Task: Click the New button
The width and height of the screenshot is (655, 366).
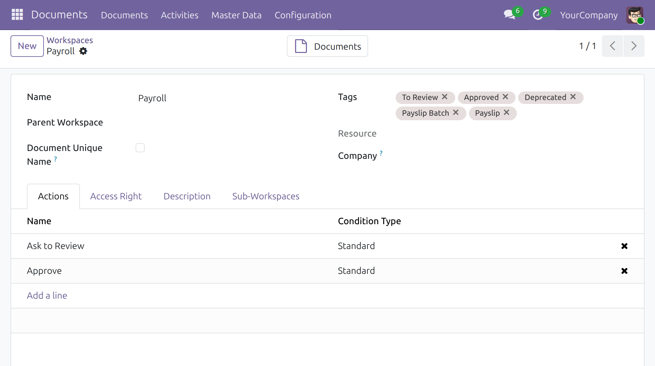Action: pyautogui.click(x=27, y=46)
